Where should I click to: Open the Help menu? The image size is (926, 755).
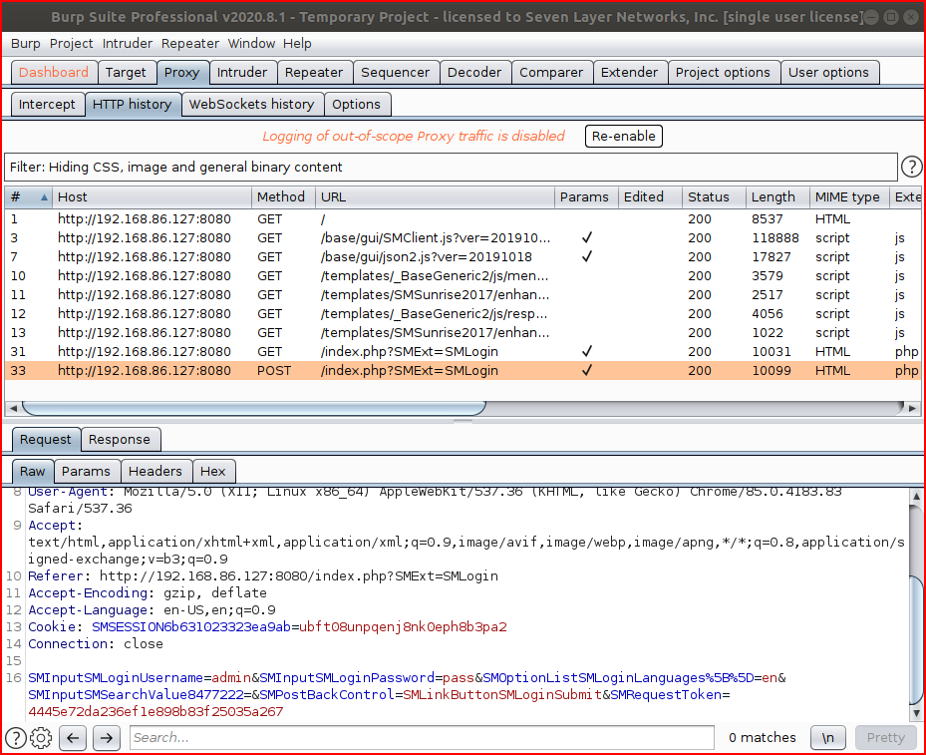click(297, 44)
